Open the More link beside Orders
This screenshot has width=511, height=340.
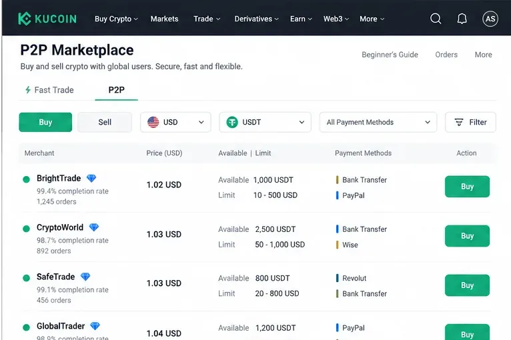pos(483,55)
